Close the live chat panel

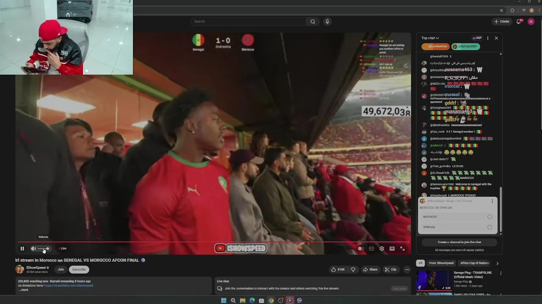coord(496,38)
